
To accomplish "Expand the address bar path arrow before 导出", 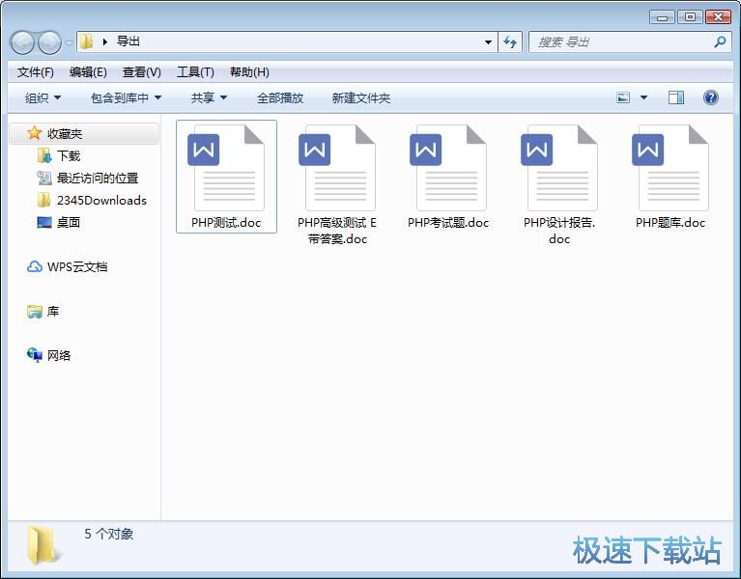I will 105,42.
